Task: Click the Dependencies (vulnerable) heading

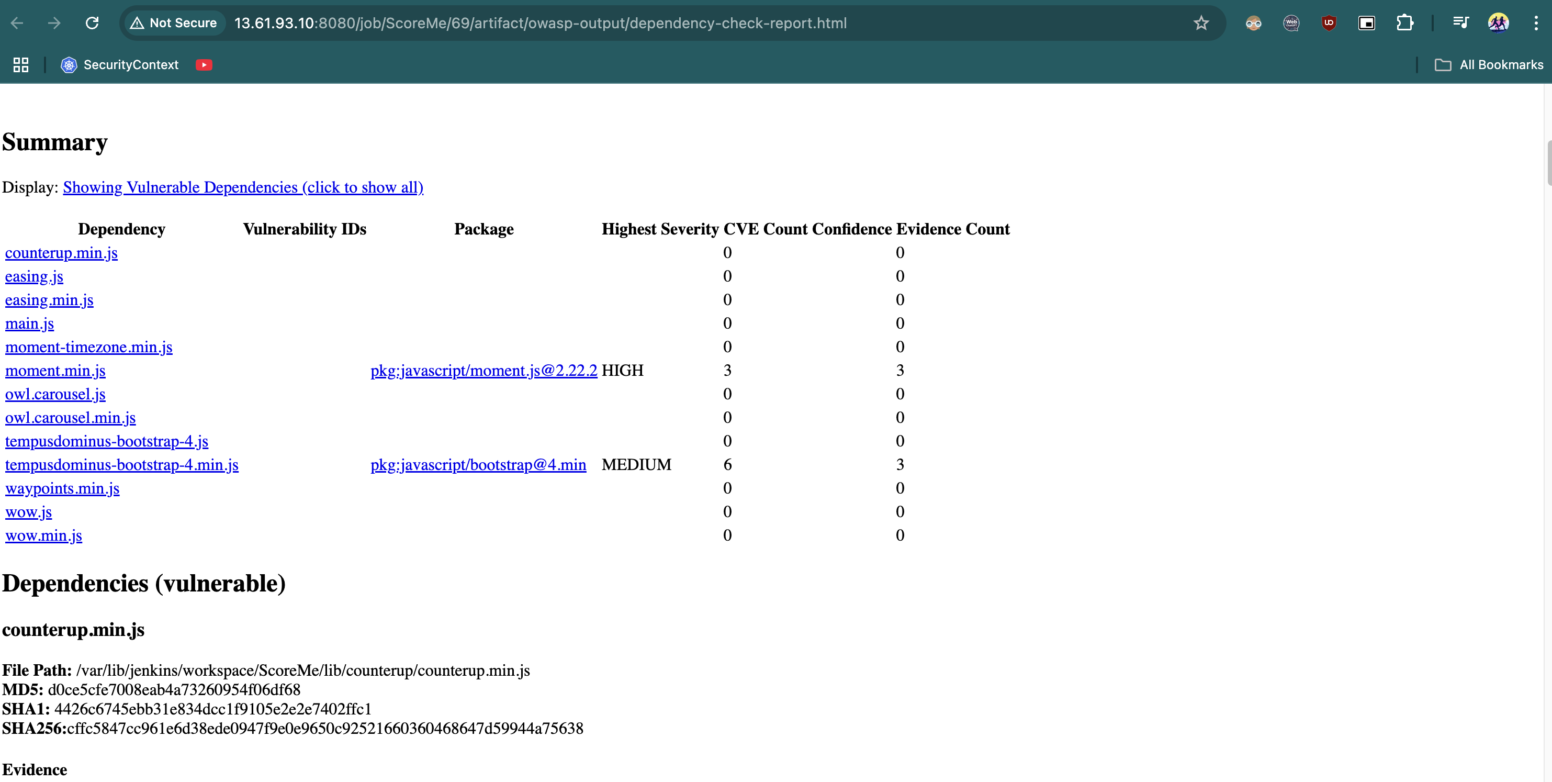Action: [x=144, y=583]
